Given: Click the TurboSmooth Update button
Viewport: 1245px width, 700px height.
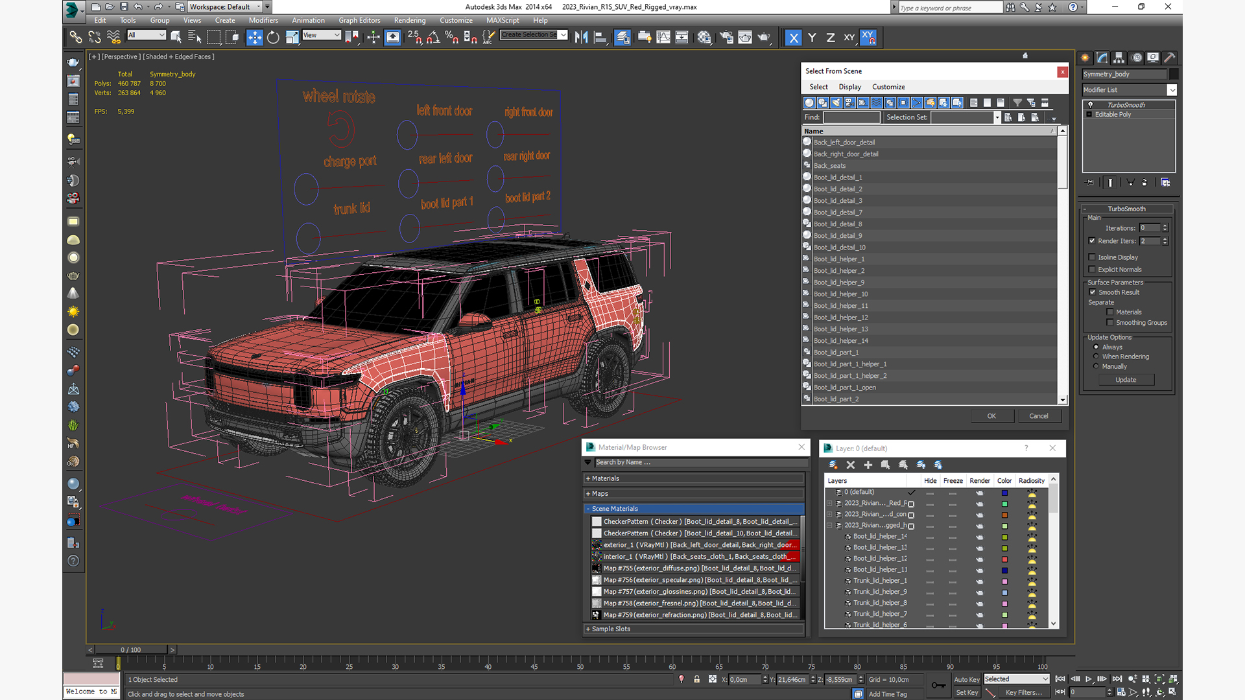Looking at the screenshot, I should (x=1126, y=380).
